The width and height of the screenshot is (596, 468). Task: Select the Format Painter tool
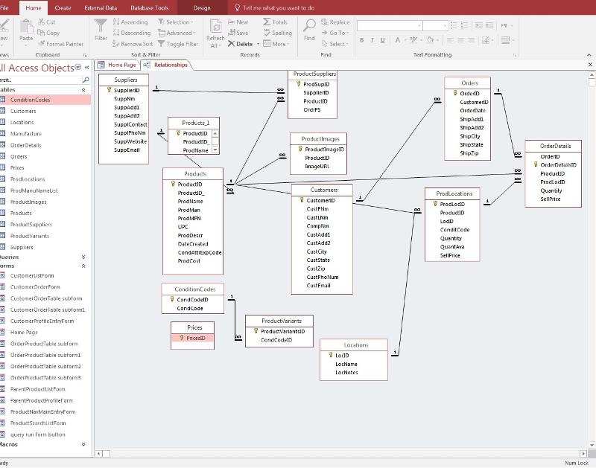click(x=60, y=44)
